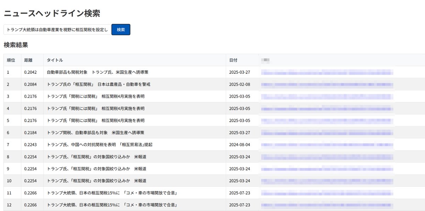Click distance 0.2266 in the rank 11 row
This screenshot has width=425, height=211.
pos(30,193)
